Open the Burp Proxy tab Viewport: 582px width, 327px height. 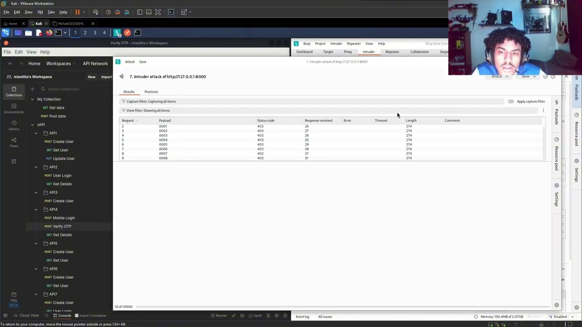click(348, 52)
